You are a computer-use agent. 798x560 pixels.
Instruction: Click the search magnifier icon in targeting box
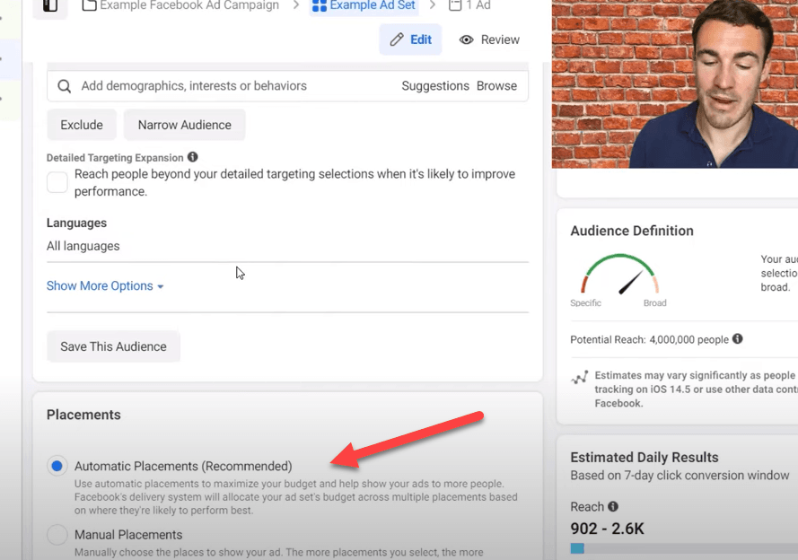[64, 86]
